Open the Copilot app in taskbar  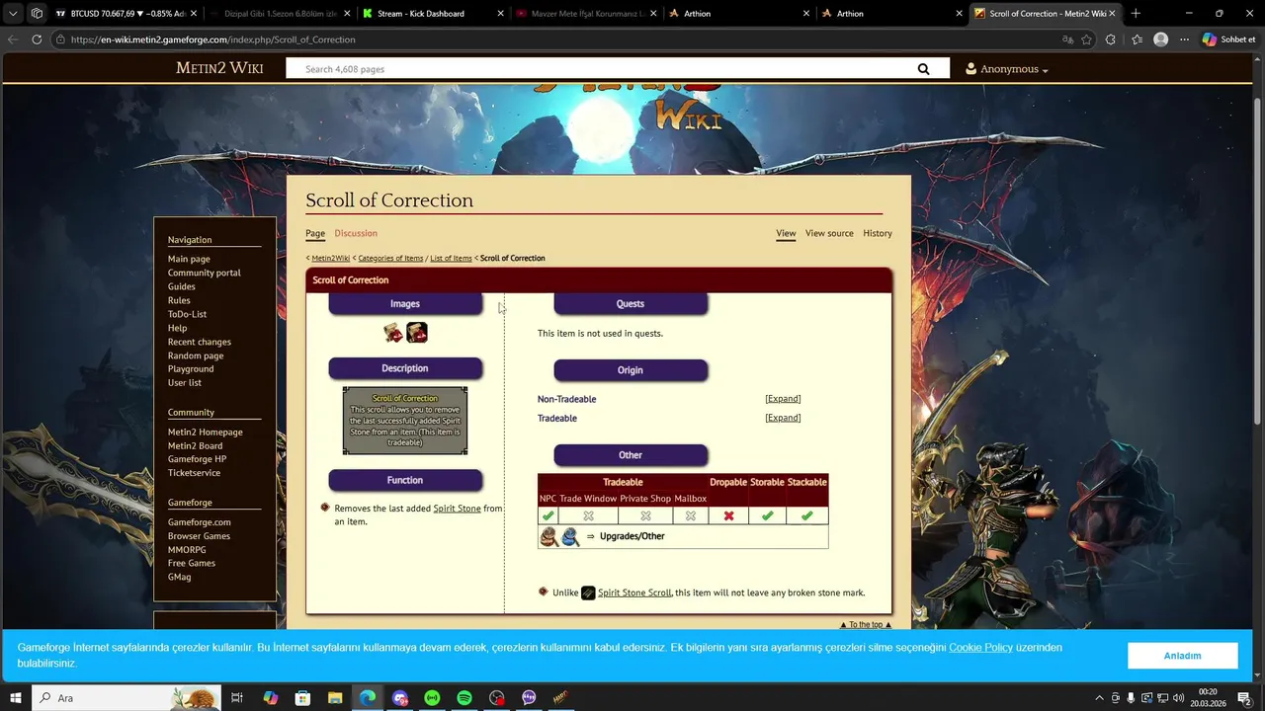270,698
